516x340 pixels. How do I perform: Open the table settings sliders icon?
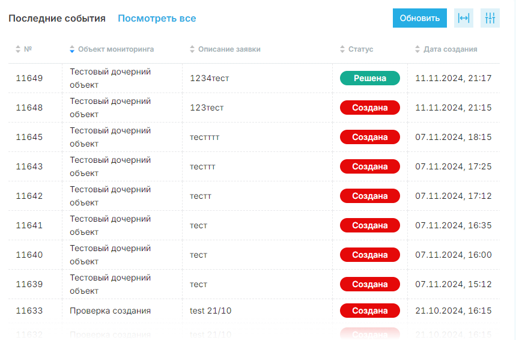coord(490,18)
